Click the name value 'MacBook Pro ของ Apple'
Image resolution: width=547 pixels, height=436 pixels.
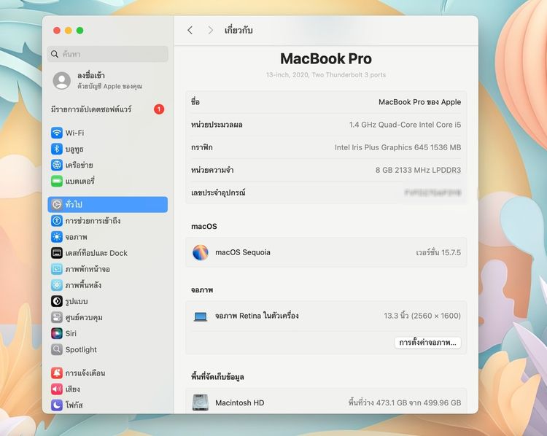pyautogui.click(x=419, y=102)
